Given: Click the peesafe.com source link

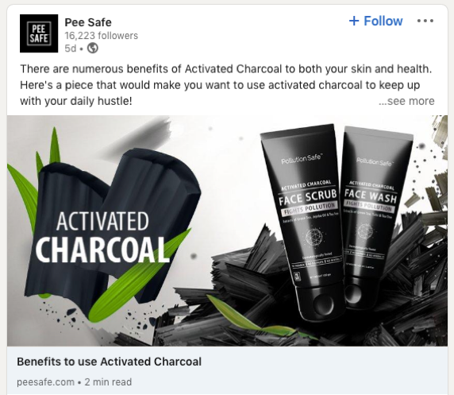Looking at the screenshot, I should coord(45,382).
